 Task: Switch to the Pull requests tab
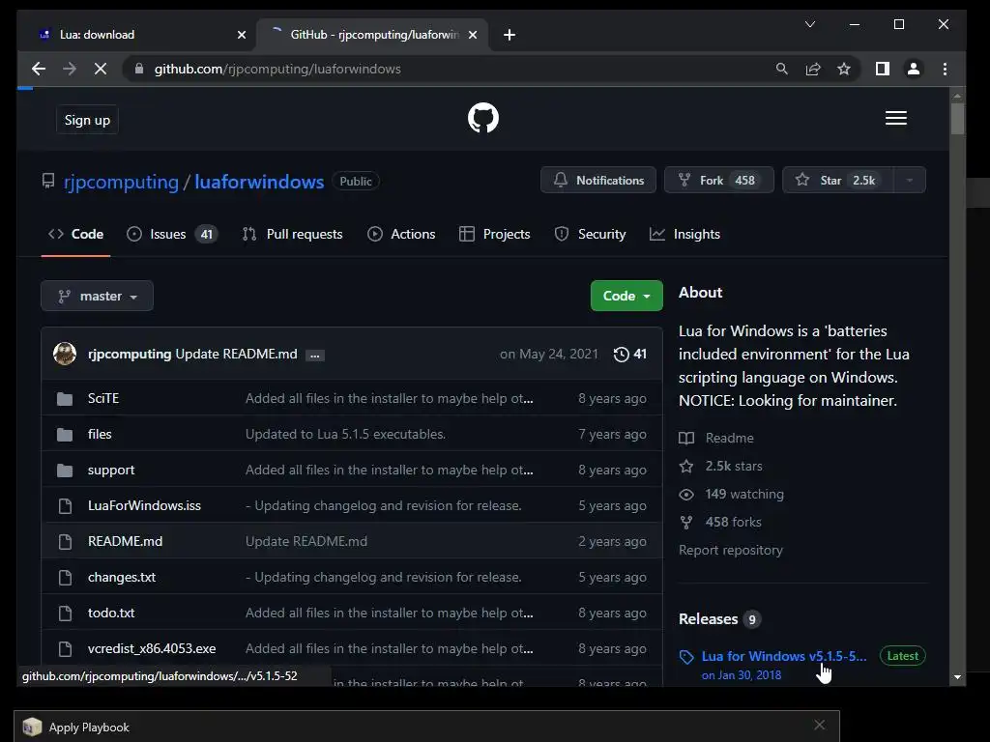click(292, 234)
